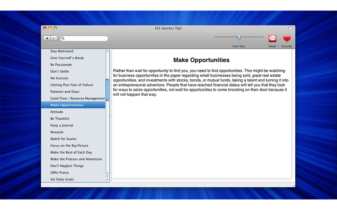337x210 pixels.
Task: Go forward with the right arrow button
Action: tap(54, 38)
